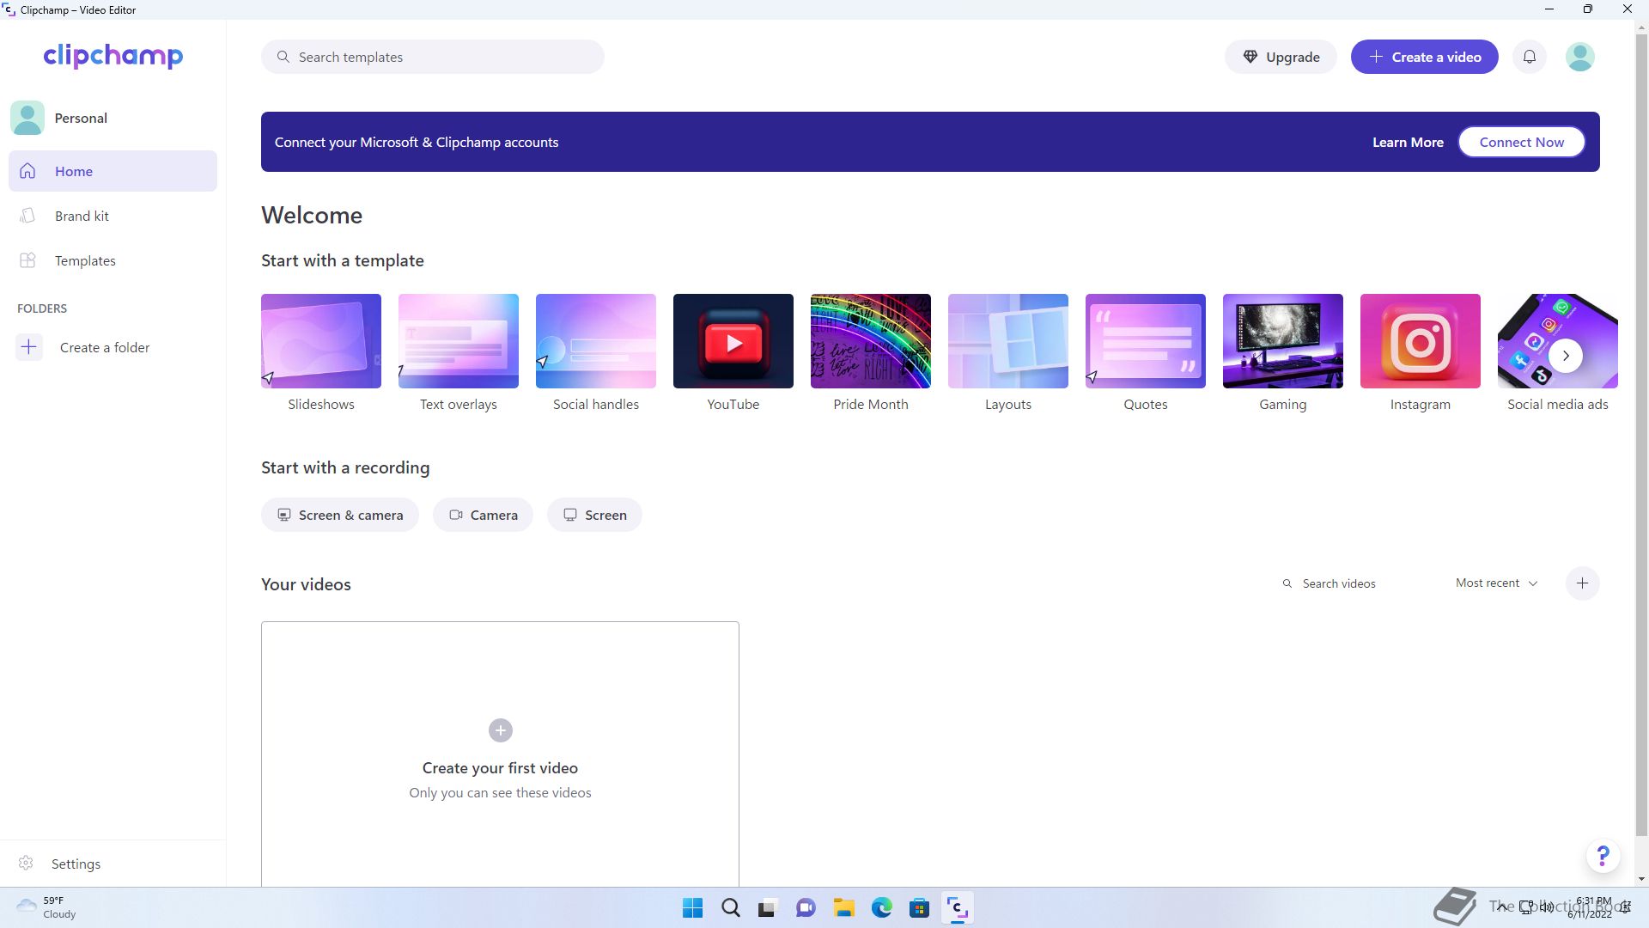Go to Home in the sidebar
This screenshot has width=1649, height=928.
click(x=113, y=171)
